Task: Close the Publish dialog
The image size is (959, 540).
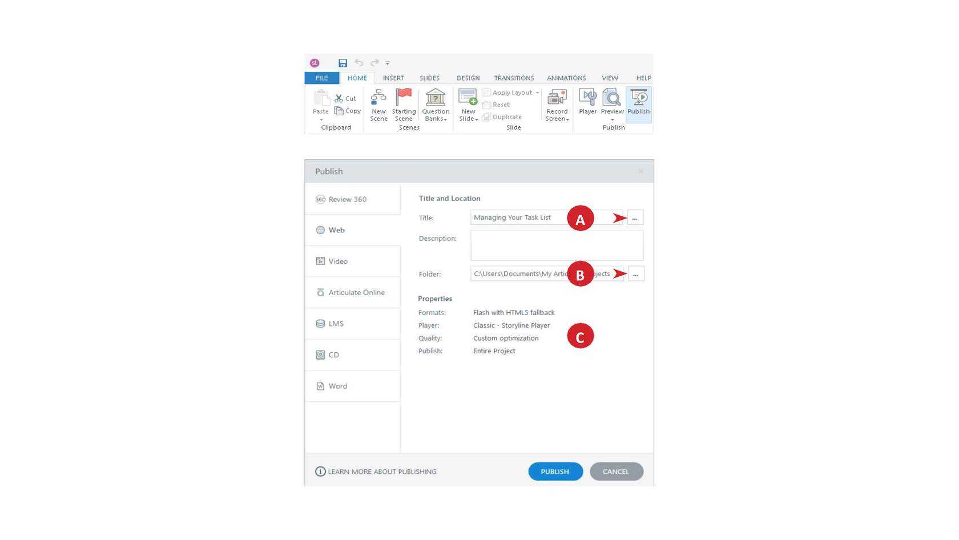Action: tap(640, 171)
